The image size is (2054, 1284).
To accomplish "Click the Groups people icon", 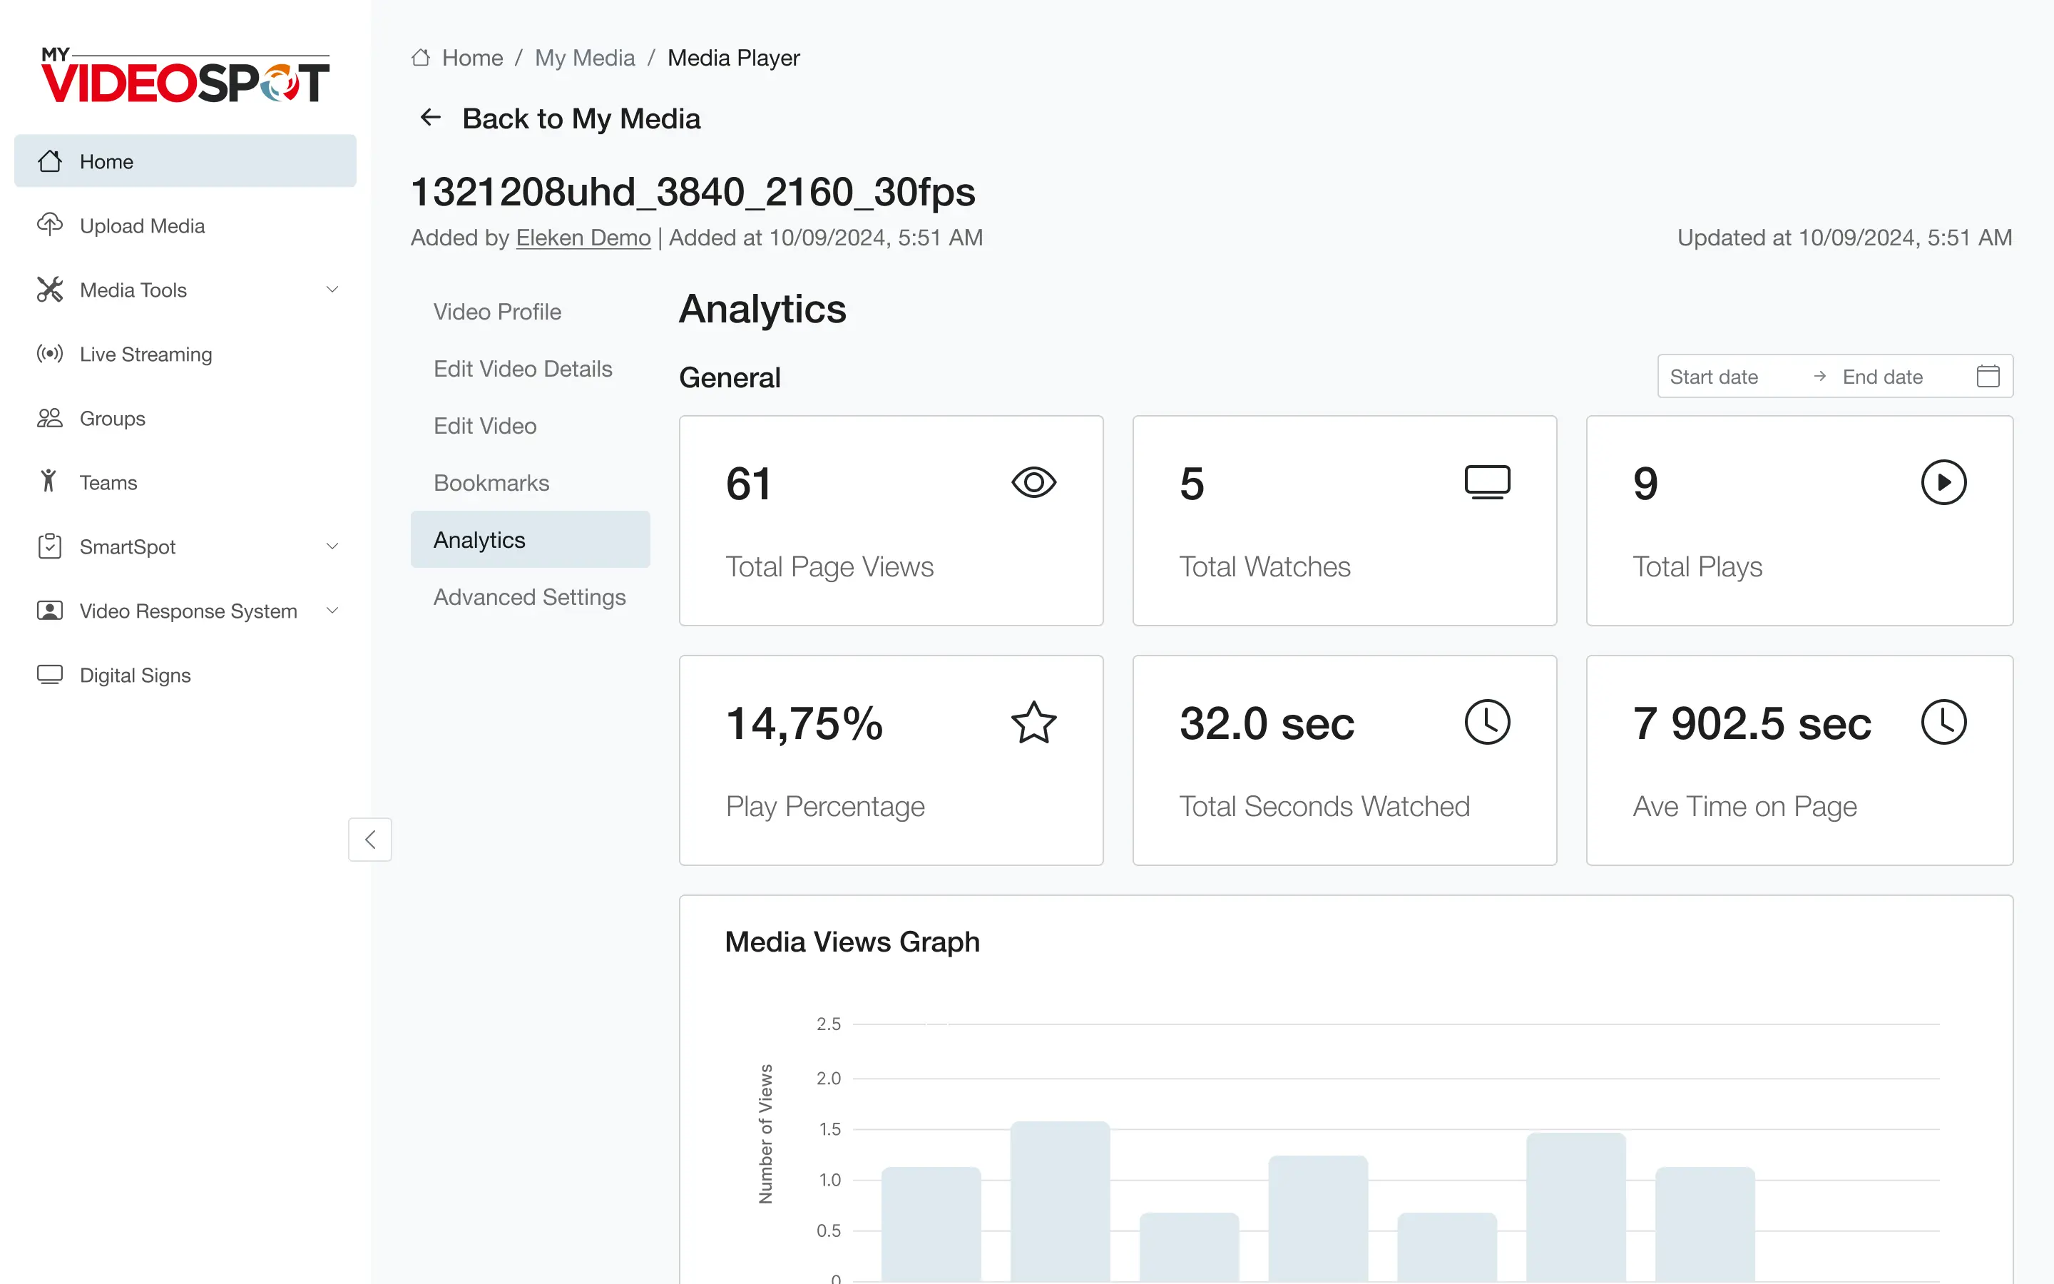I will coord(49,418).
